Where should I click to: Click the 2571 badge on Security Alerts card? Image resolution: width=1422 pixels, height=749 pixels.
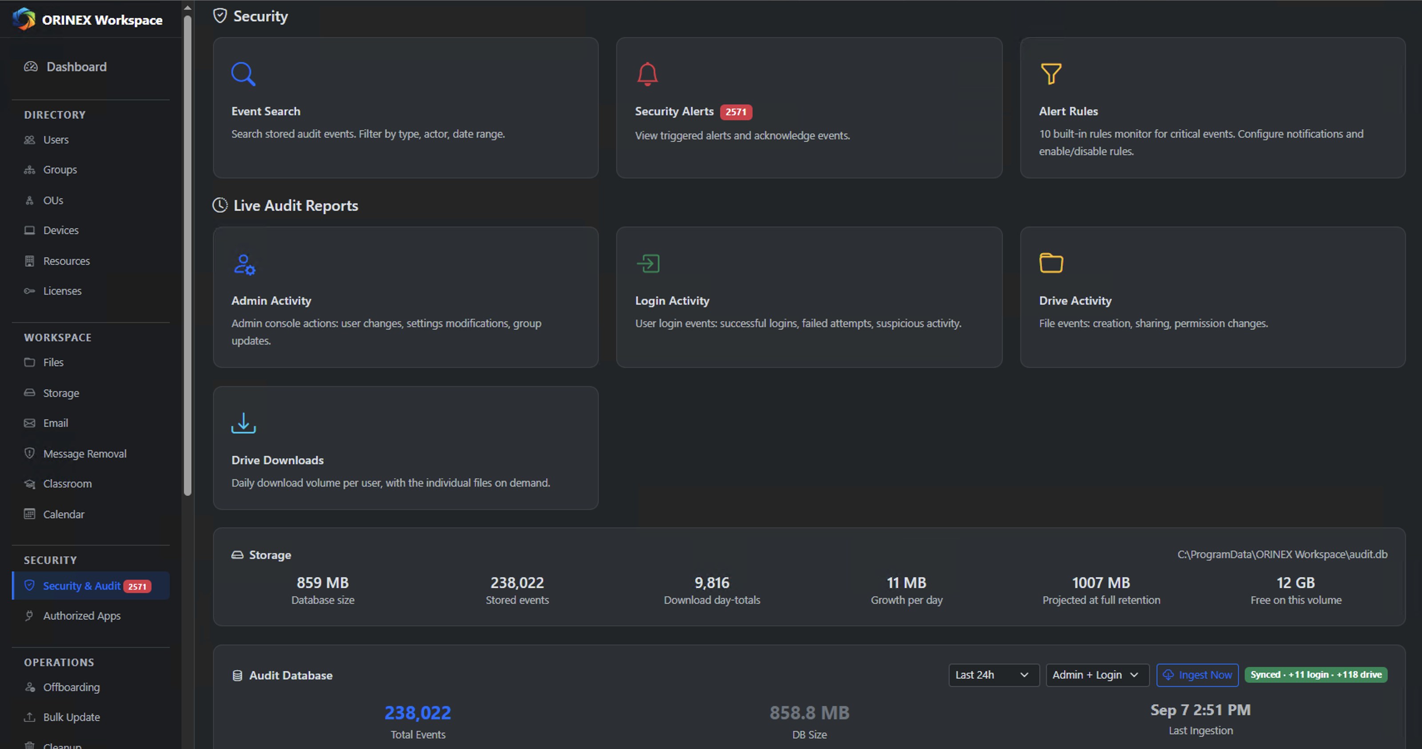[x=735, y=112]
